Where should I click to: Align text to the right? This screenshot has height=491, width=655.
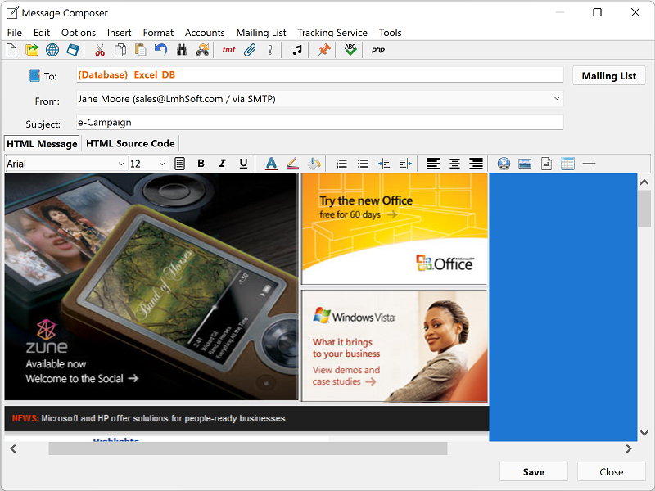(476, 164)
